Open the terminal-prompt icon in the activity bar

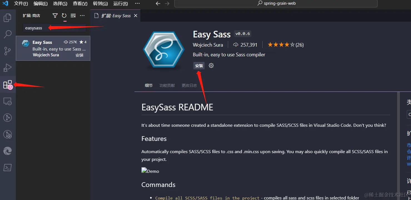7,168
